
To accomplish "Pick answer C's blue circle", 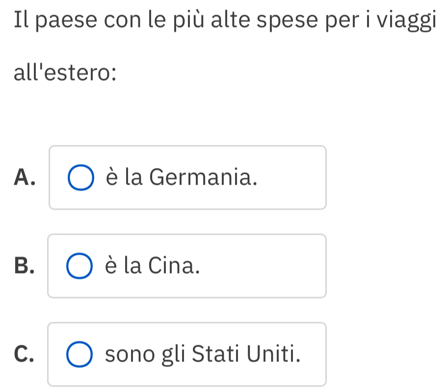I will pyautogui.click(x=80, y=355).
